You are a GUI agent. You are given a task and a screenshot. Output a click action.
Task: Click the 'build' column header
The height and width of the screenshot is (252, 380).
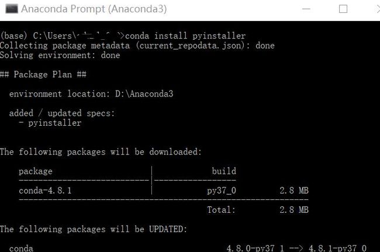pos(224,171)
